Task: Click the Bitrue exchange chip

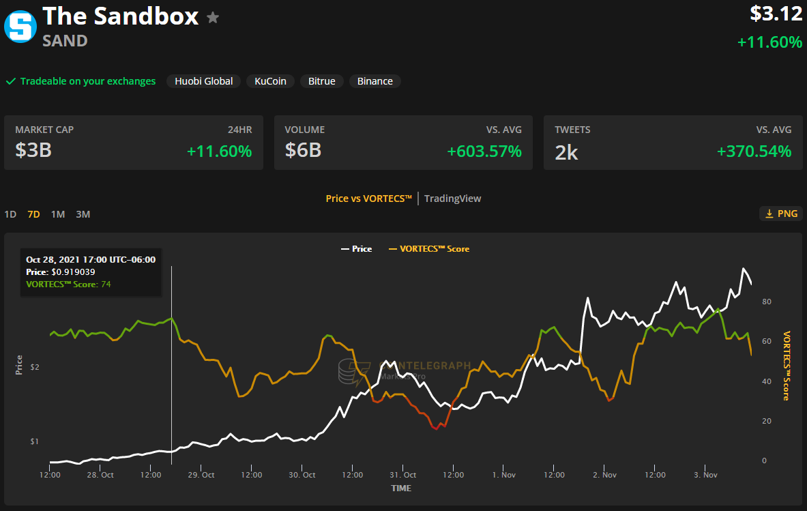Action: tap(321, 81)
